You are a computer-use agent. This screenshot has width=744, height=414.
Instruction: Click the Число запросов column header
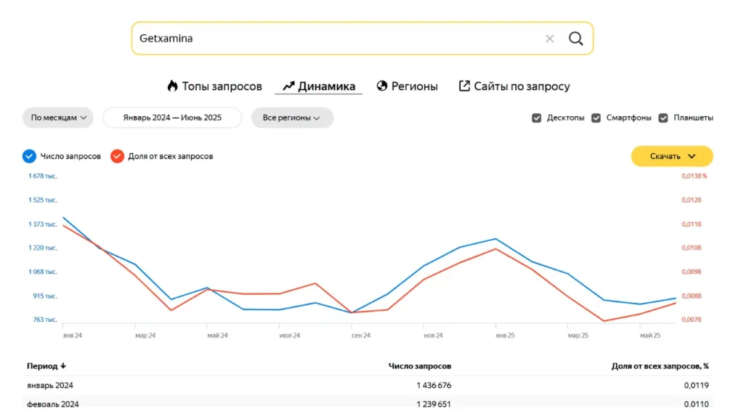coord(419,366)
